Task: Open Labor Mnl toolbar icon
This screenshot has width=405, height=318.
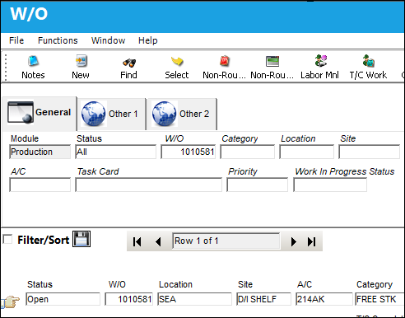Action: [x=320, y=61]
